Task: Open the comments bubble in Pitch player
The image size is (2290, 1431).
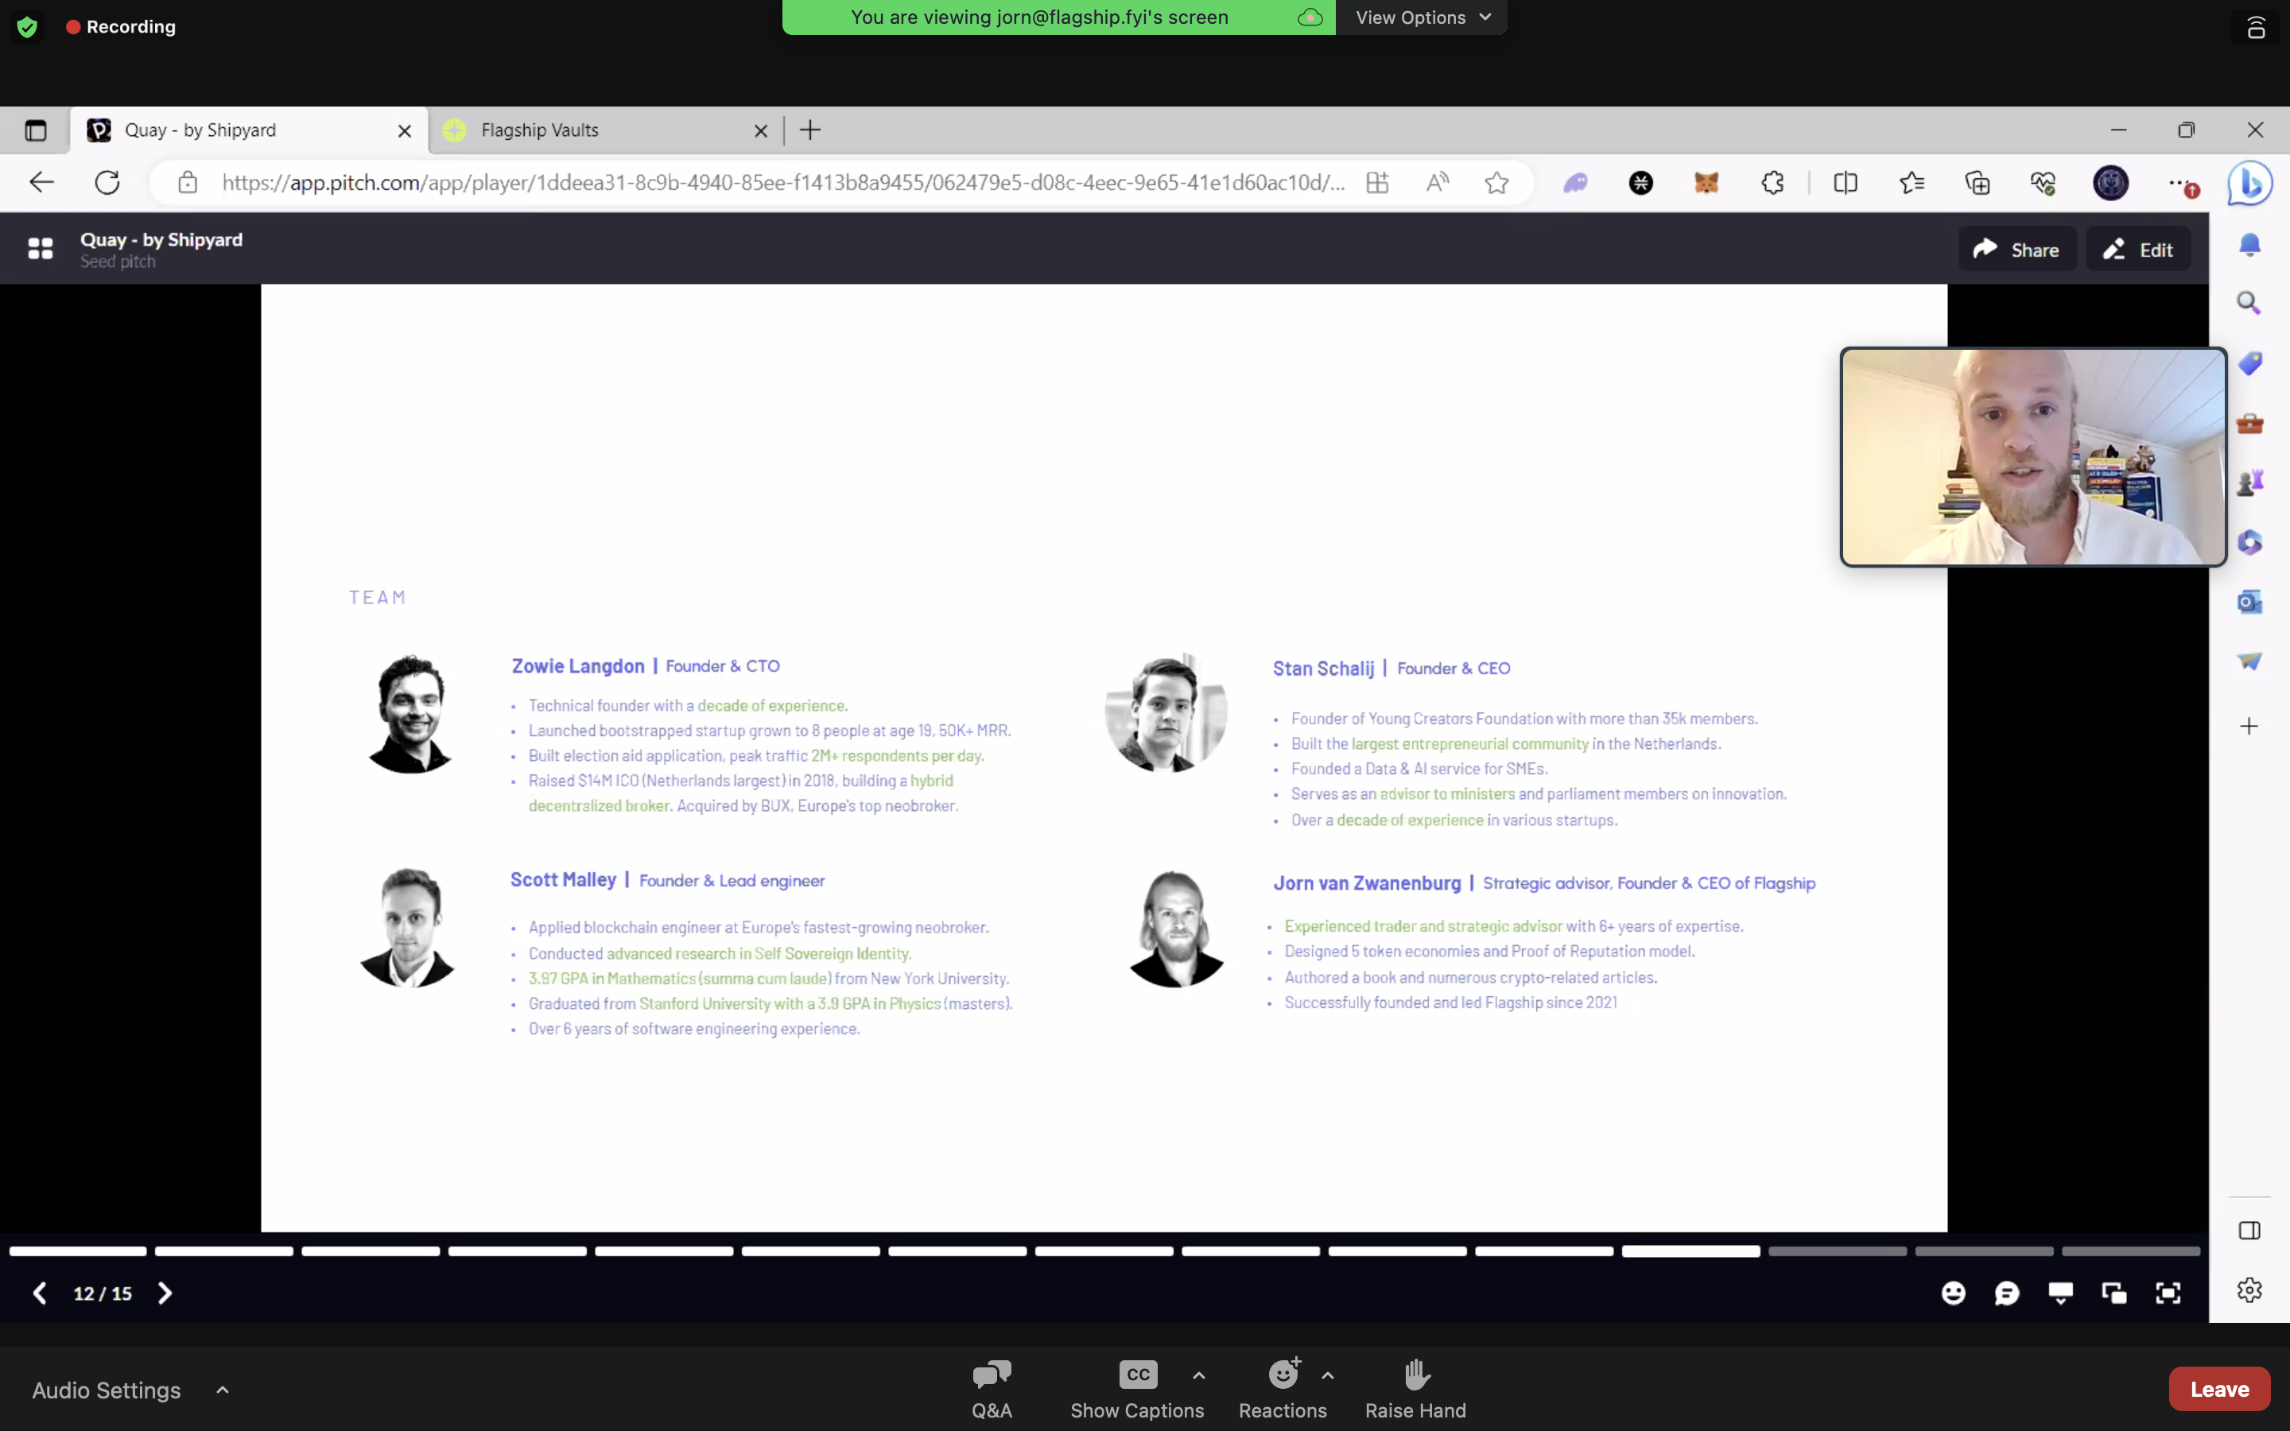Action: 2006,1293
